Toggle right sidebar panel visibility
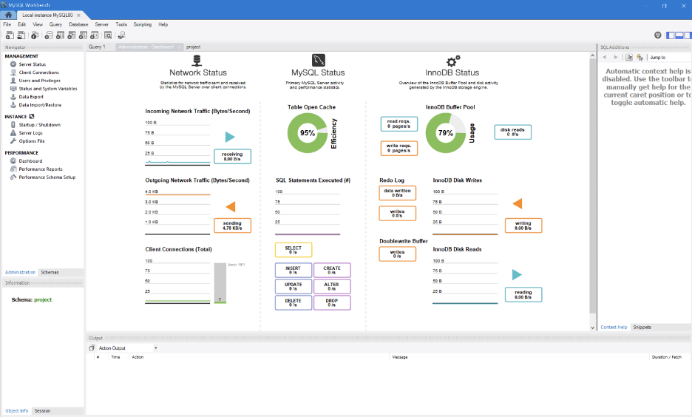The height and width of the screenshot is (417, 692). (688, 35)
